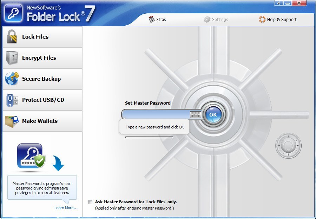Screen dimensions: 316x219
Task: Select the Make Wallets folder icon
Action: 11,121
